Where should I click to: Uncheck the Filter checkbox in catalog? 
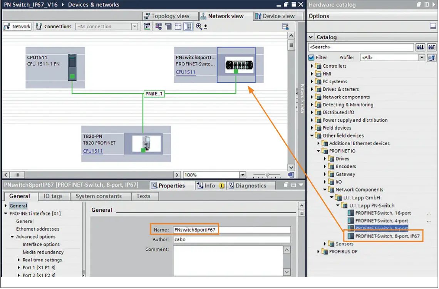pyautogui.click(x=312, y=58)
